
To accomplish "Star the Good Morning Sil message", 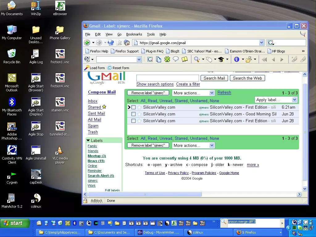I will (139, 114).
